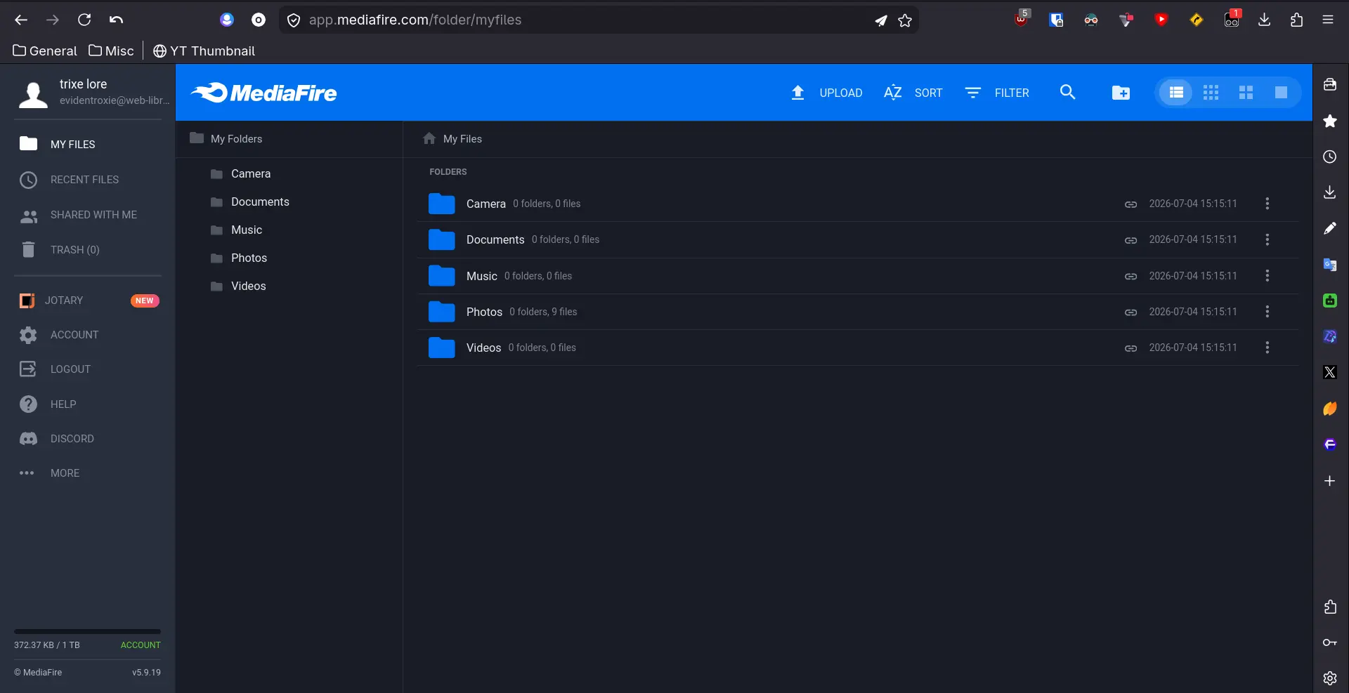
Task: Add a new sidebar panel with plus
Action: point(1329,481)
